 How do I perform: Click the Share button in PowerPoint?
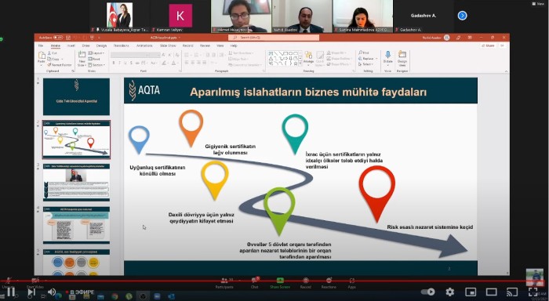point(488,45)
